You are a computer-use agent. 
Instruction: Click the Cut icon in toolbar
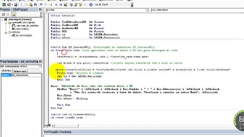pos(21,5)
